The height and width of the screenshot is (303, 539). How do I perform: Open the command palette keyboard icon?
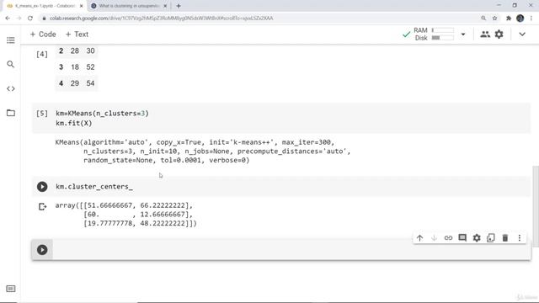click(x=11, y=289)
